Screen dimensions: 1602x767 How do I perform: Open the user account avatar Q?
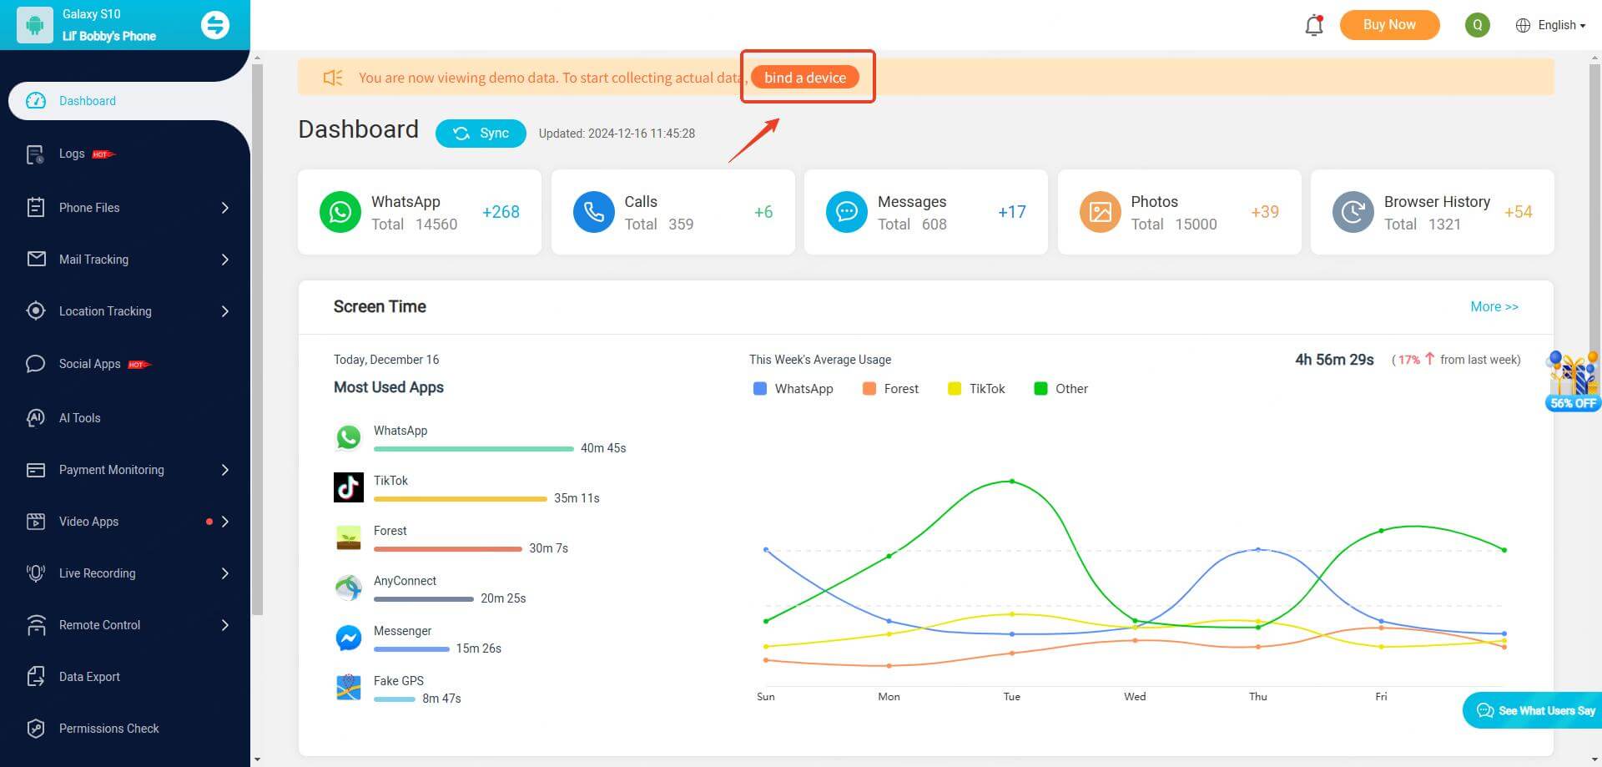[x=1478, y=25]
